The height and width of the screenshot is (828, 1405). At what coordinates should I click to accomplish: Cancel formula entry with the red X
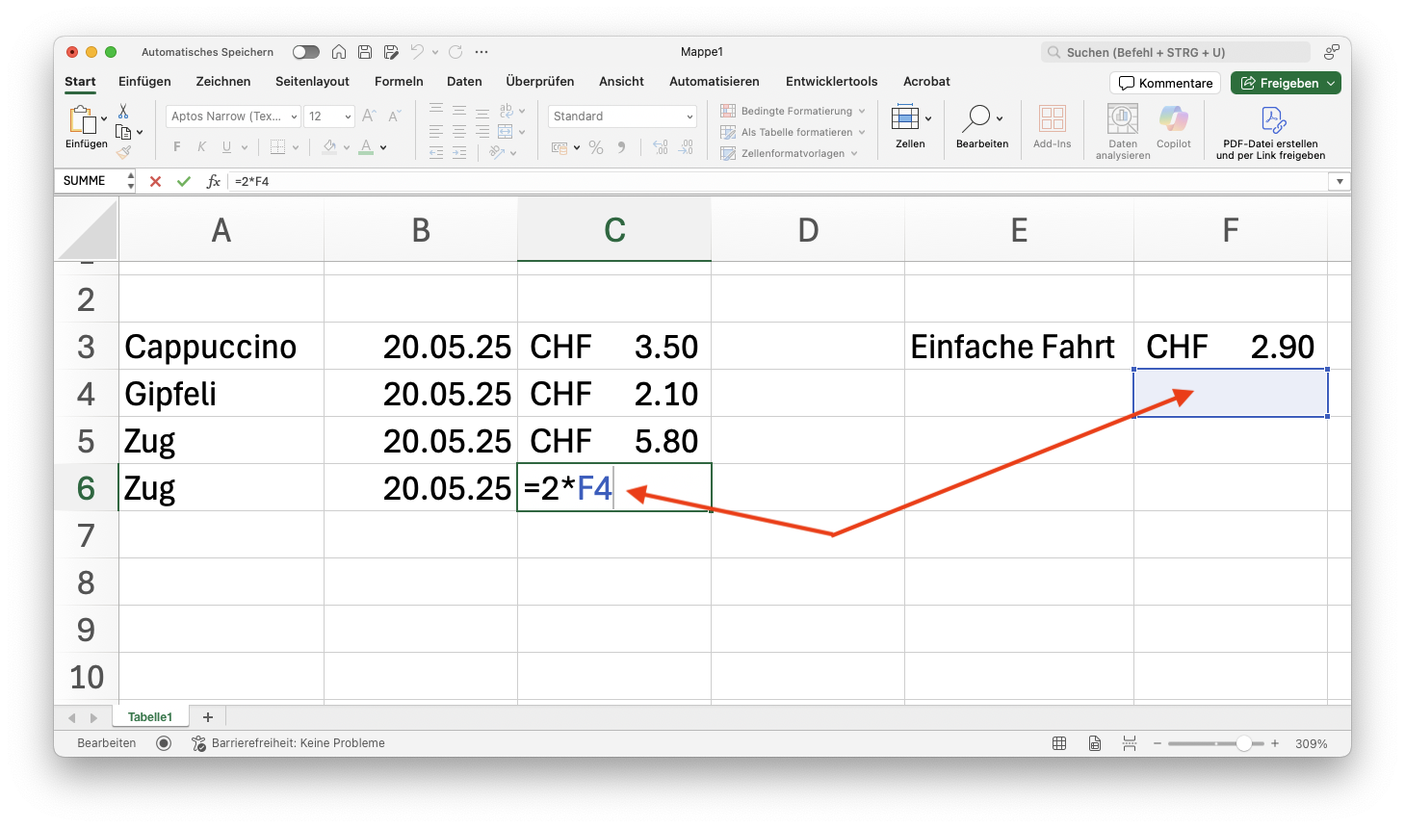[x=155, y=181]
